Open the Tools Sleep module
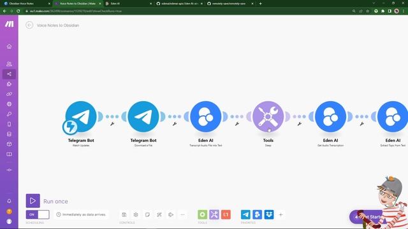 (x=268, y=116)
